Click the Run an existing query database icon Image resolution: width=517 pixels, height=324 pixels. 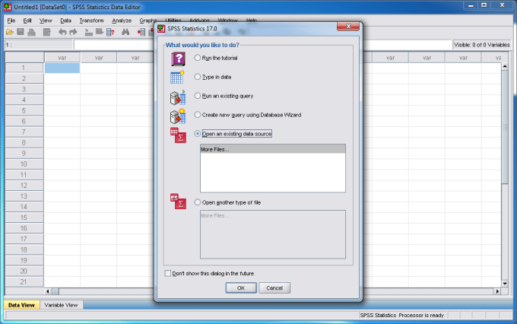178,97
